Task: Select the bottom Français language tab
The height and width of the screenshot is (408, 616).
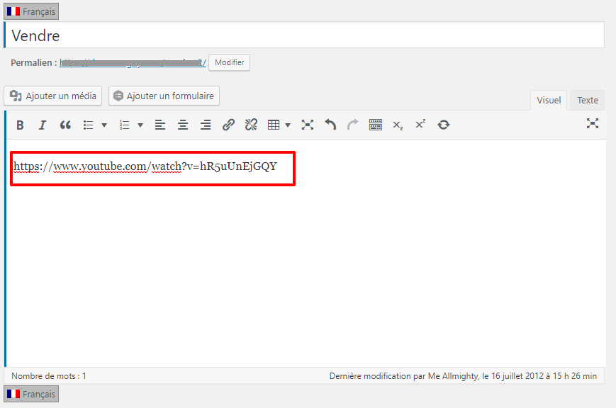Action: point(31,394)
